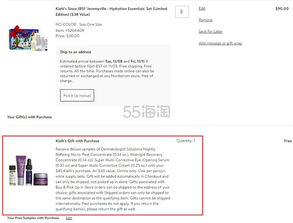Click the Price: $30.00 text
The image size is (293, 223).
tap(67, 36)
